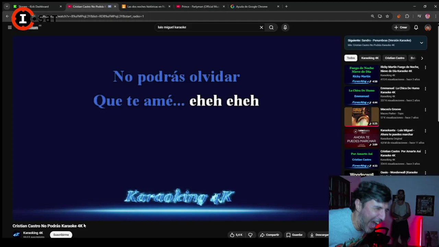The height and width of the screenshot is (247, 439).
Task: Open options for Karaokanta Luis Miguel video
Action: (x=425, y=131)
